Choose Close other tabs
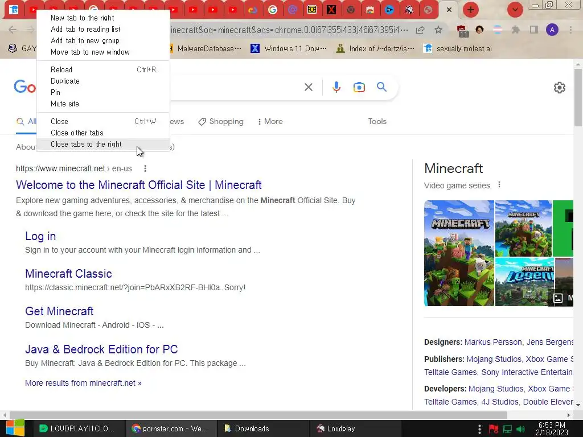 pyautogui.click(x=103, y=133)
